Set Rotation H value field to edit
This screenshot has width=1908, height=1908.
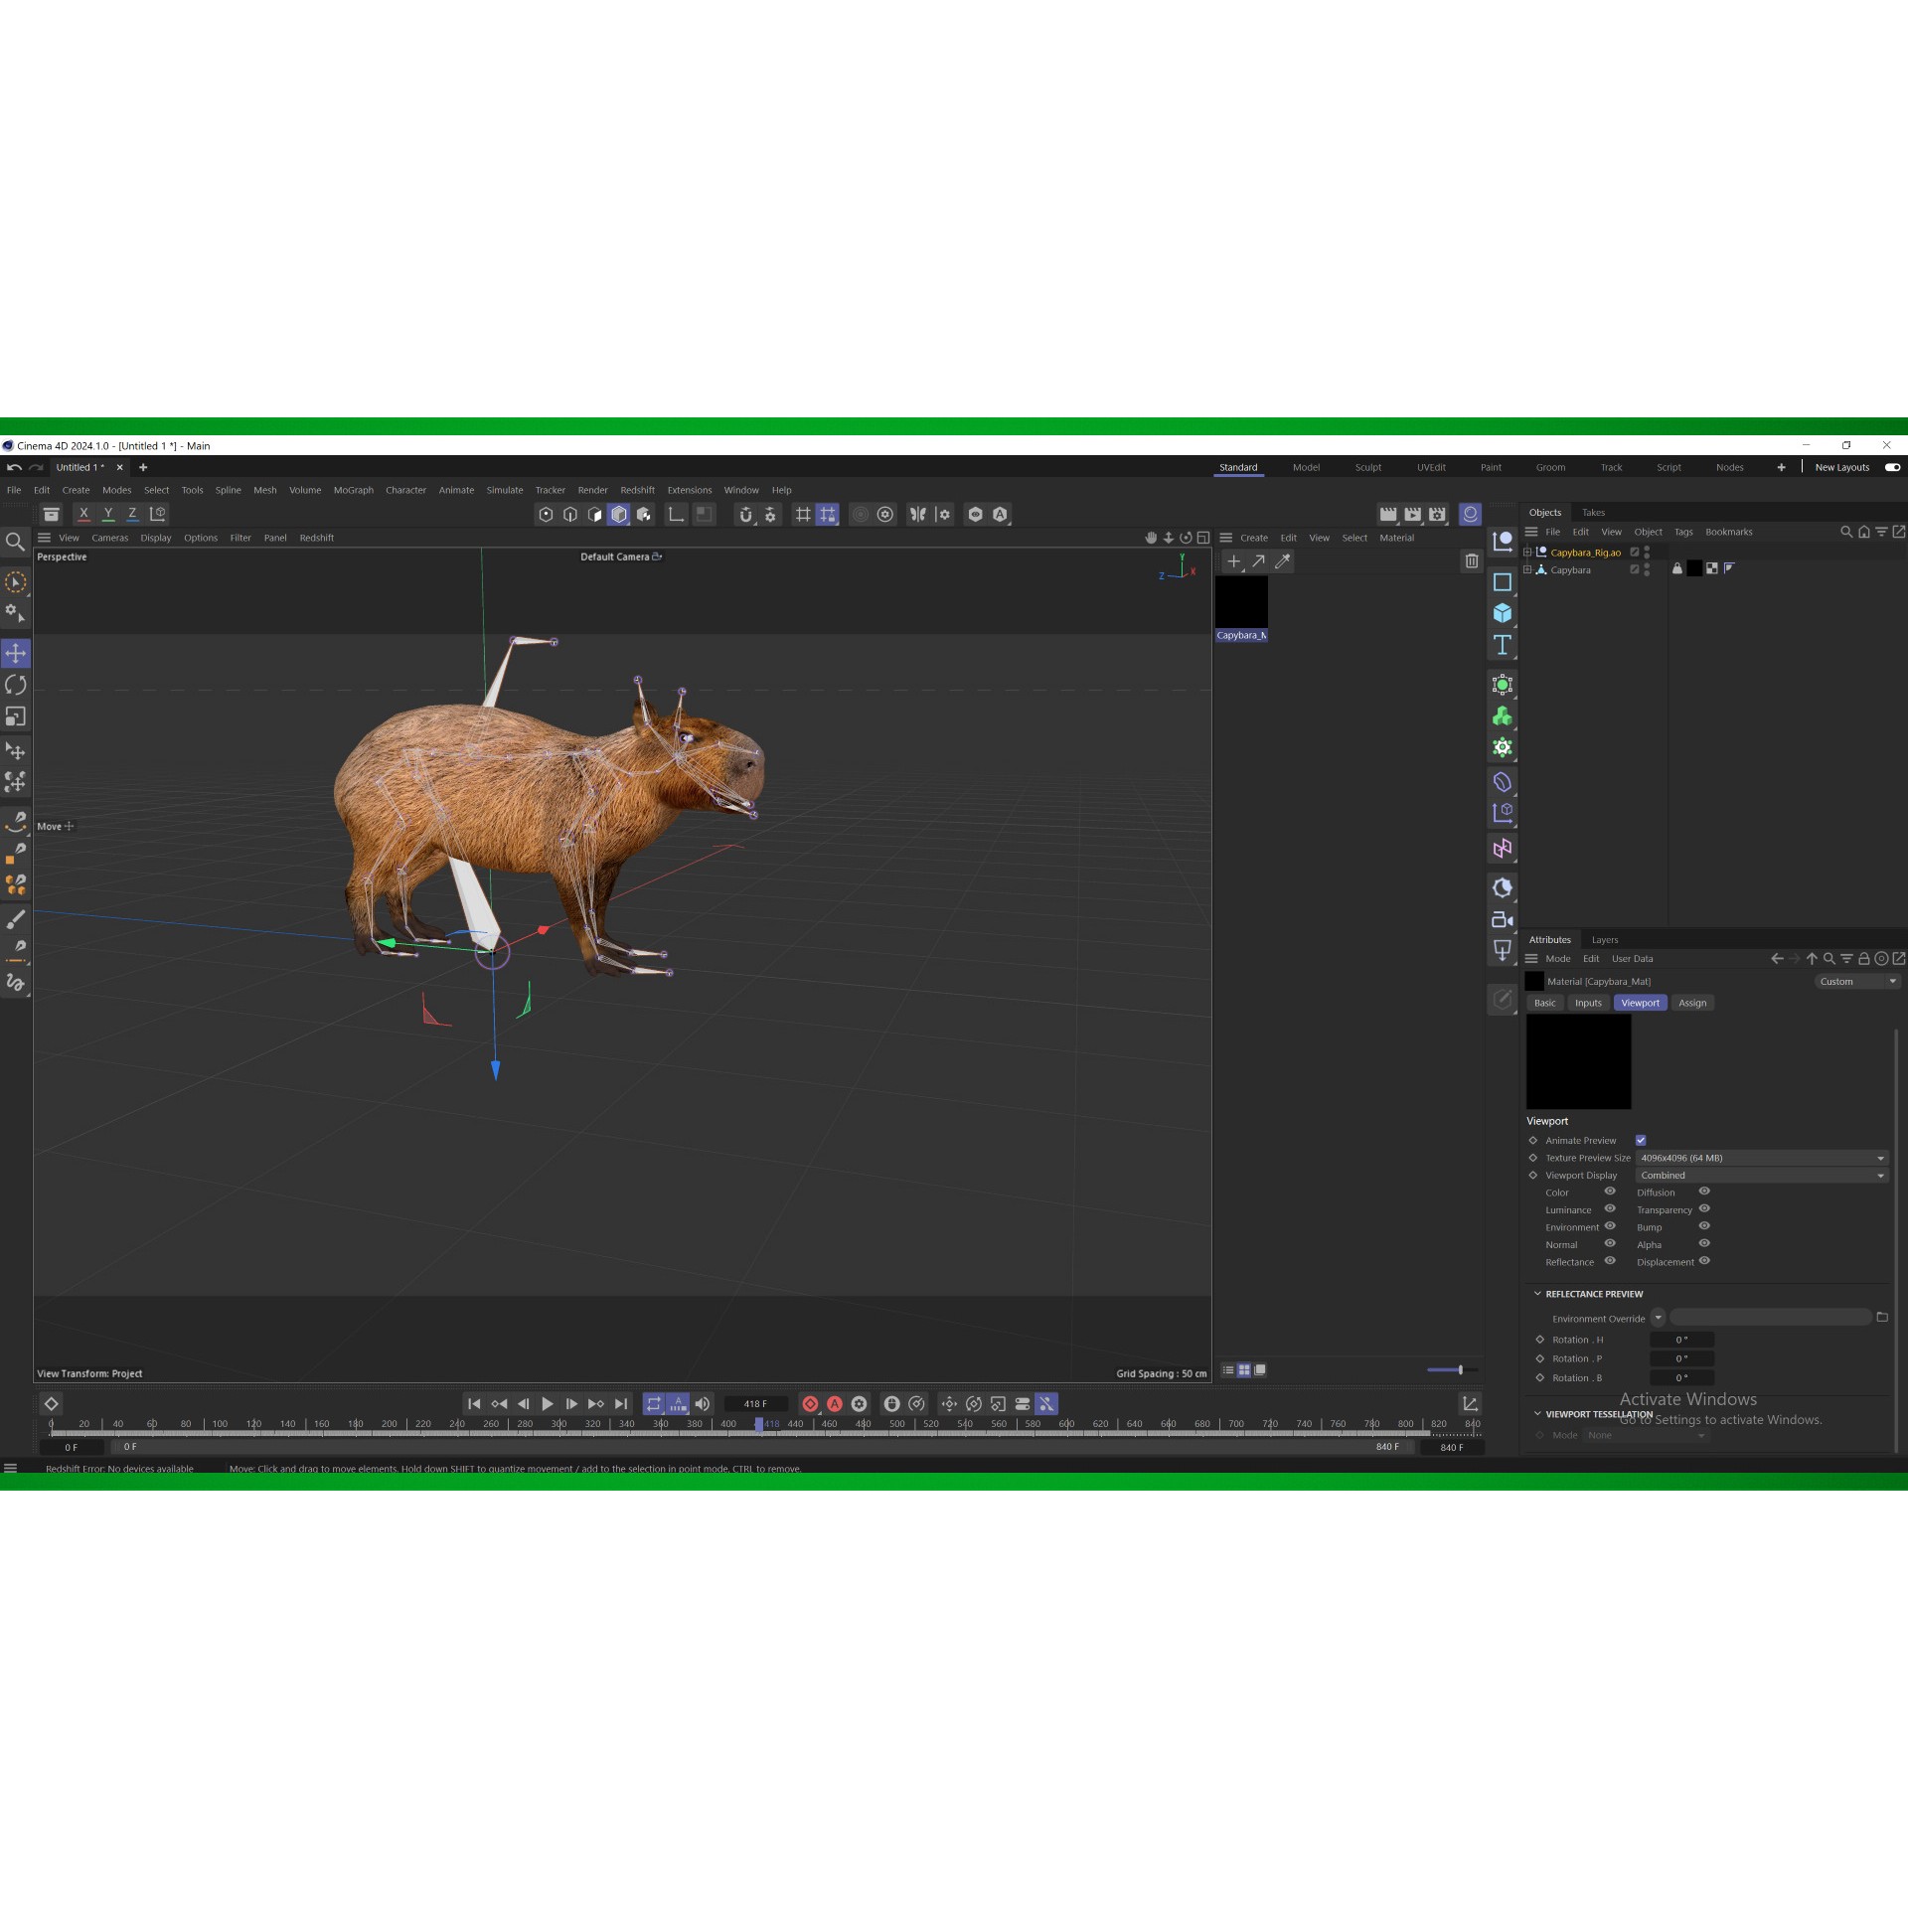click(1682, 1340)
